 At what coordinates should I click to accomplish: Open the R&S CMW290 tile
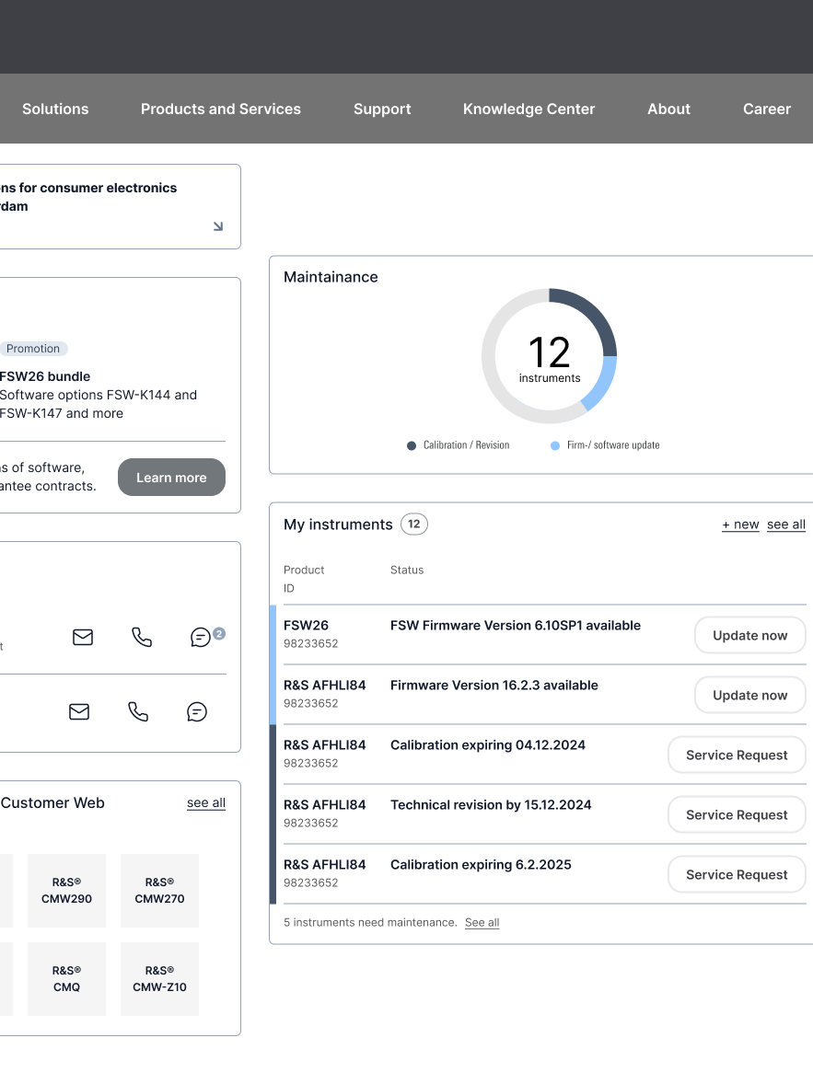pos(66,891)
